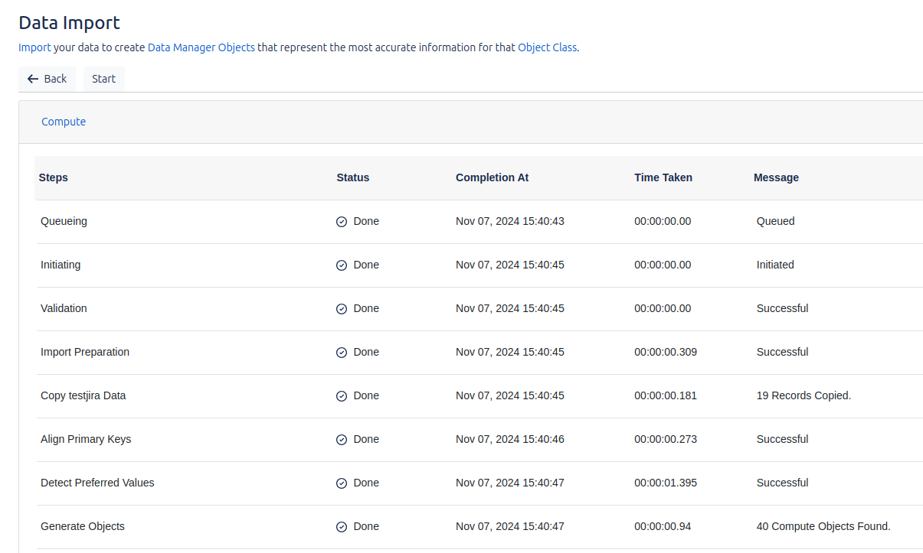Click the Queueing row done checkmark icon
The height and width of the screenshot is (553, 923).
(x=342, y=222)
